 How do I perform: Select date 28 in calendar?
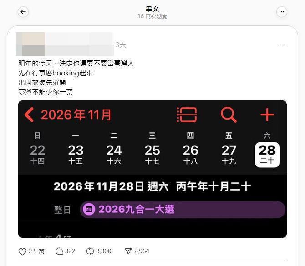(x=267, y=155)
